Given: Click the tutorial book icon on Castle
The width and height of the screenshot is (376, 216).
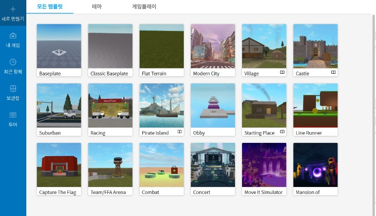Looking at the screenshot, I should coord(333,73).
